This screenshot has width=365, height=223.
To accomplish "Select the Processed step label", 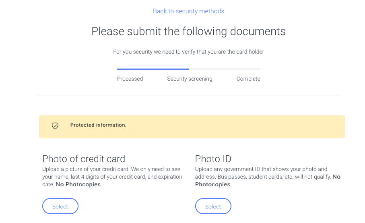I will [130, 79].
